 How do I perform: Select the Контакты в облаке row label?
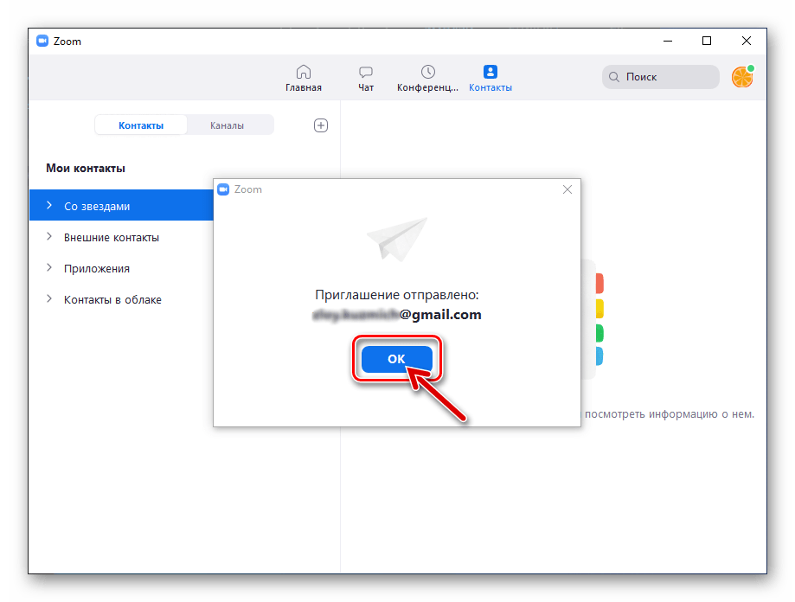pyautogui.click(x=112, y=299)
